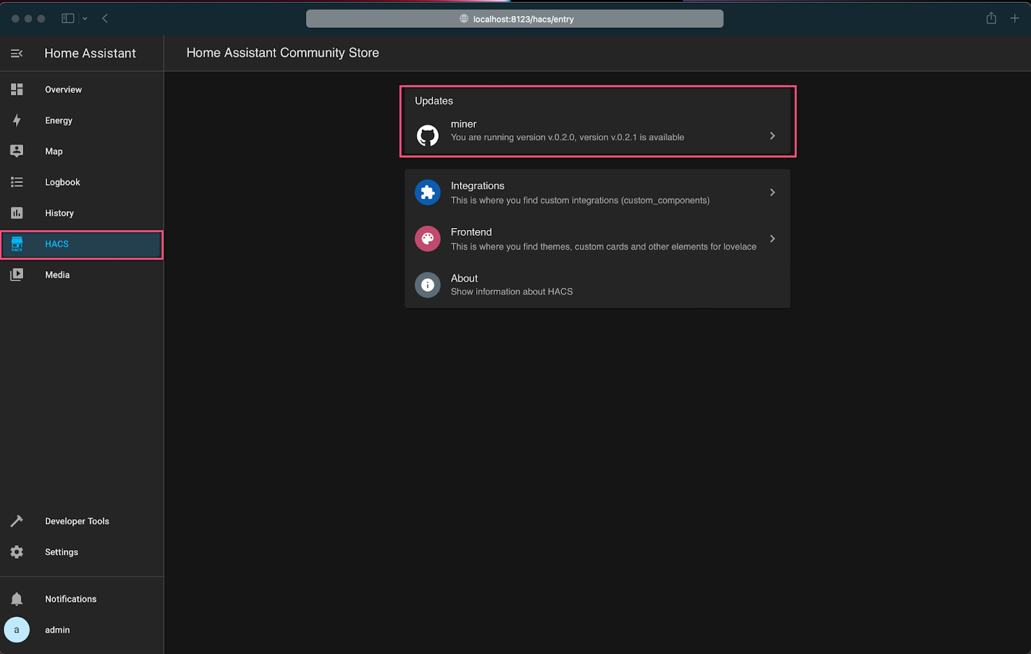
Task: Click the Developer Tools hammer icon
Action: (17, 521)
